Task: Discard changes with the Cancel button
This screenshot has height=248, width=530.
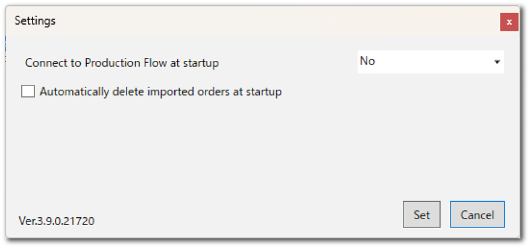Action: click(x=477, y=215)
